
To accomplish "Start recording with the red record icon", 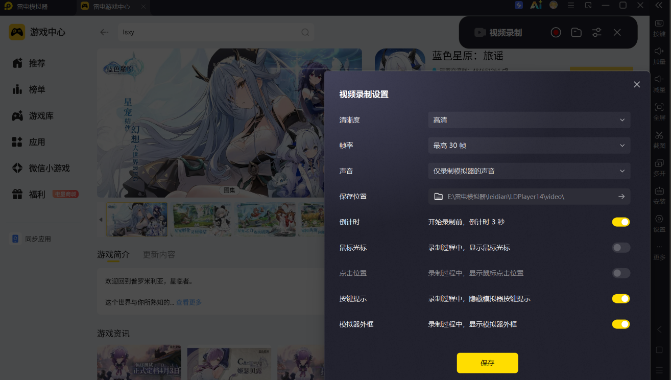I will (x=556, y=32).
